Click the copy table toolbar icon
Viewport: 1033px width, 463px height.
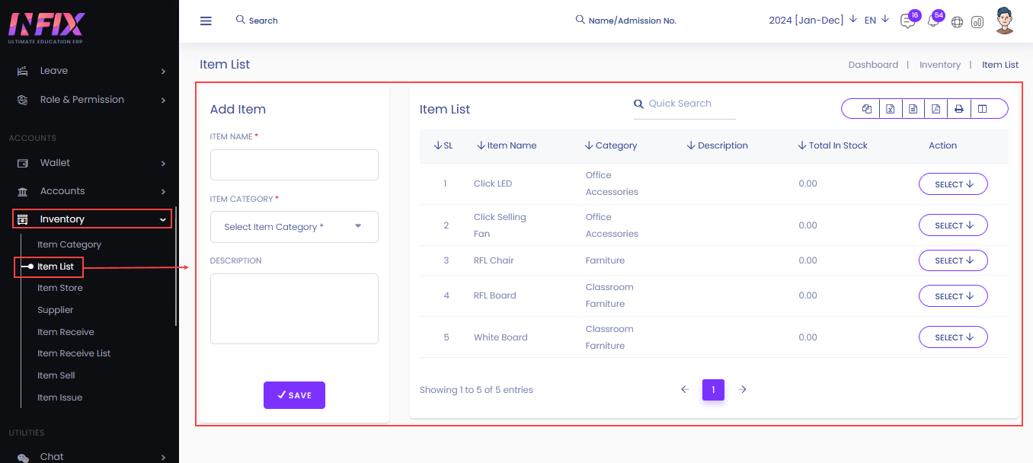[866, 109]
